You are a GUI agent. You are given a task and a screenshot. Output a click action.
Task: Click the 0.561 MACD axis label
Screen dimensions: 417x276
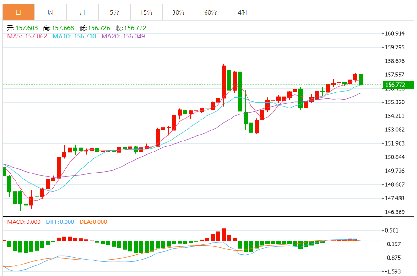[392, 230]
